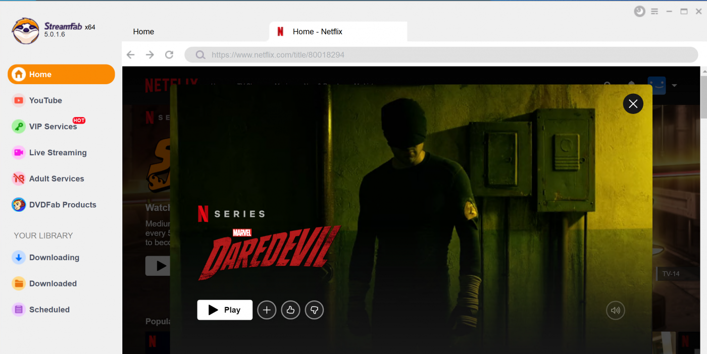Viewport: 707px width, 354px height.
Task: Click the Netflix URL address bar
Action: [x=442, y=54]
